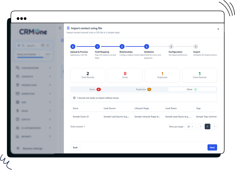Image resolution: width=235 pixels, height=170 pixels.
Task: Click the Import step 5 circle
Action: [x=195, y=47]
